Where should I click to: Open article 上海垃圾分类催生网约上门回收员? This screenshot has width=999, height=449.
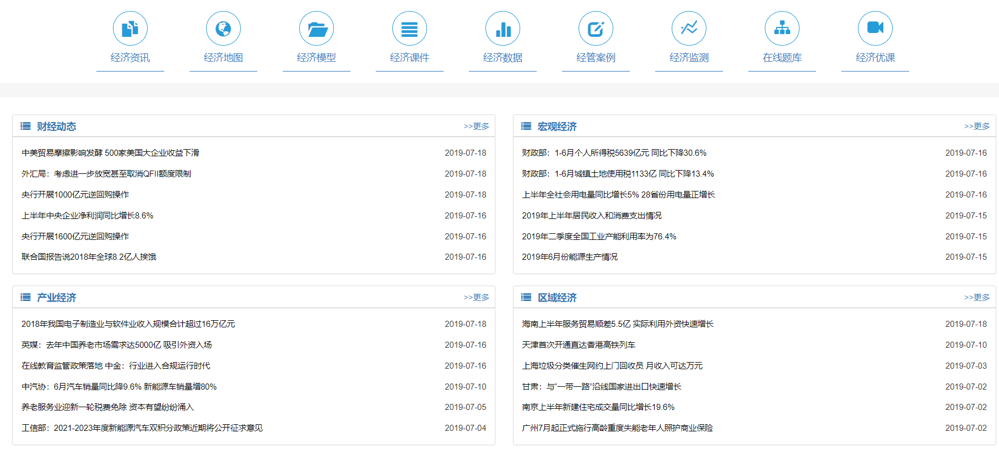[612, 366]
